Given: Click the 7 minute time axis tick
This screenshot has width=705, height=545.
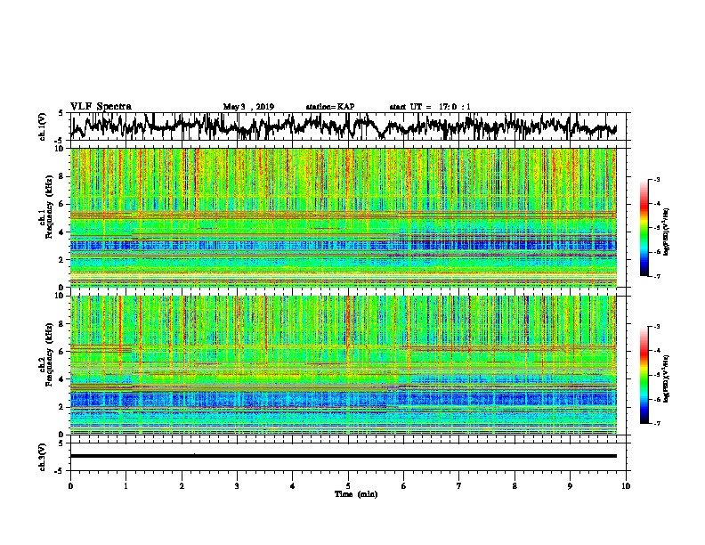Looking at the screenshot, I should coord(459,486).
